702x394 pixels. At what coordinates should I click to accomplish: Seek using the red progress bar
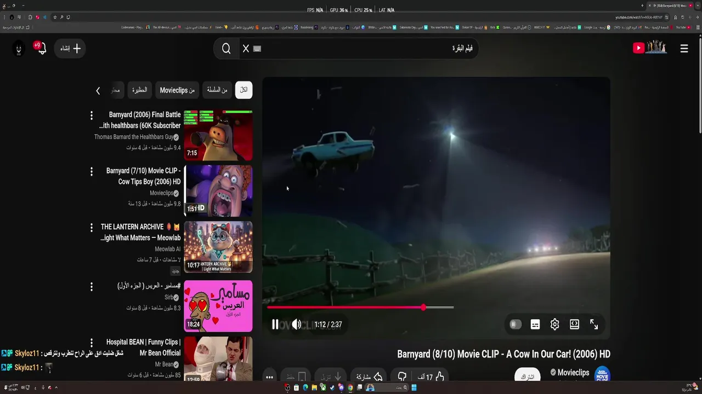(360, 308)
